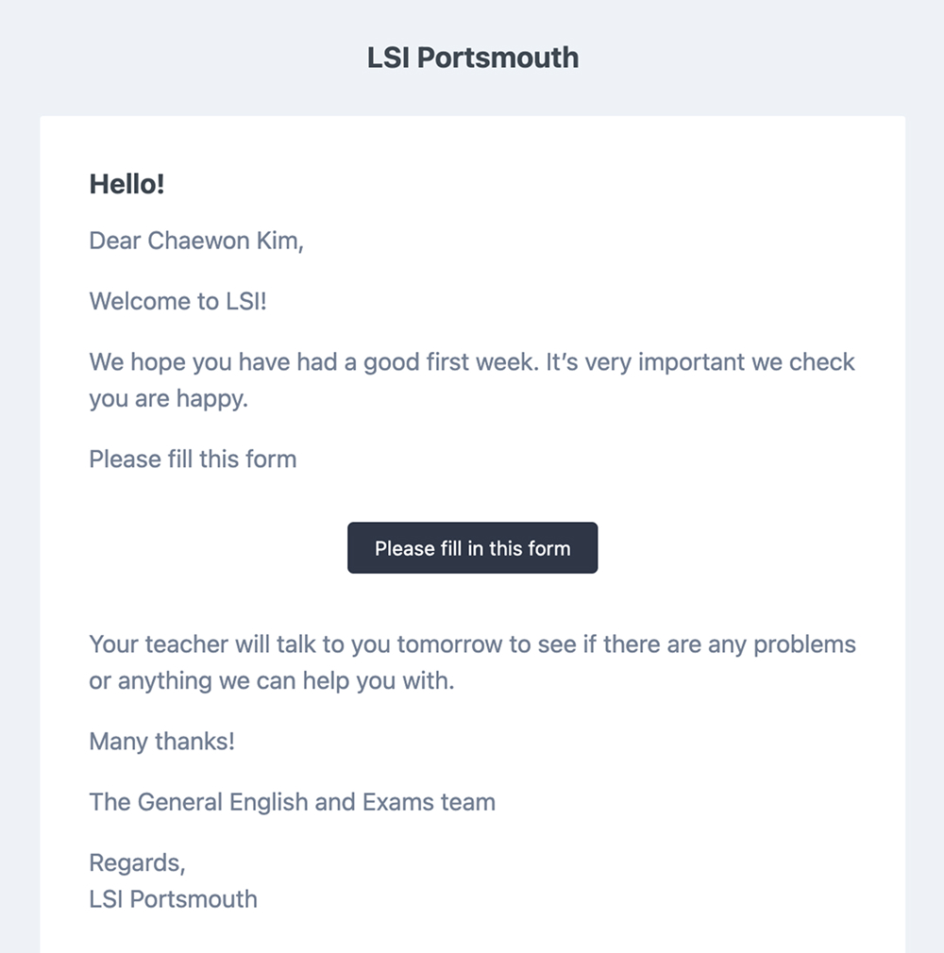The image size is (944, 953).
Task: Click the LSI Portsmouth header title
Action: [x=472, y=58]
